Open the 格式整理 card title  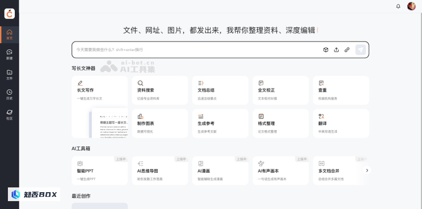(266, 124)
